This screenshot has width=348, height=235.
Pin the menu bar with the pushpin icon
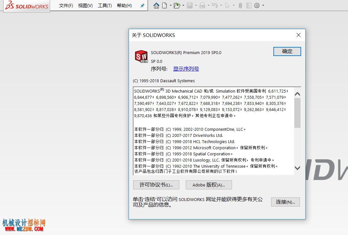point(142,6)
